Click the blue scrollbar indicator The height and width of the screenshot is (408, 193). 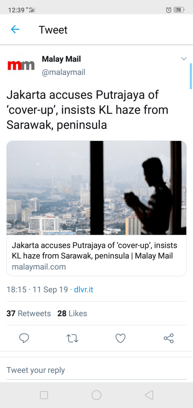(191, 76)
